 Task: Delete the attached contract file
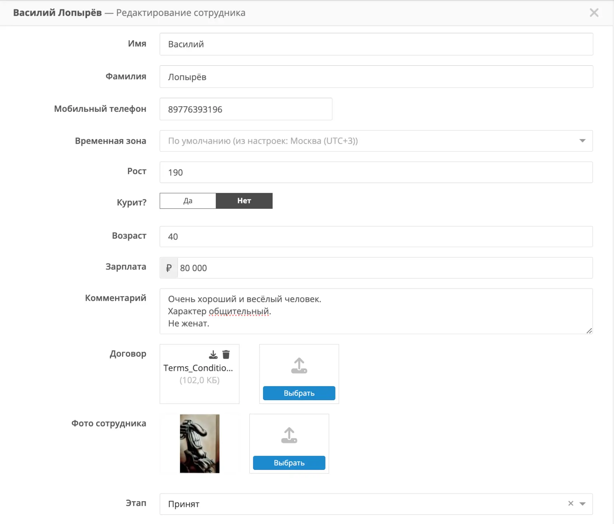click(x=226, y=355)
